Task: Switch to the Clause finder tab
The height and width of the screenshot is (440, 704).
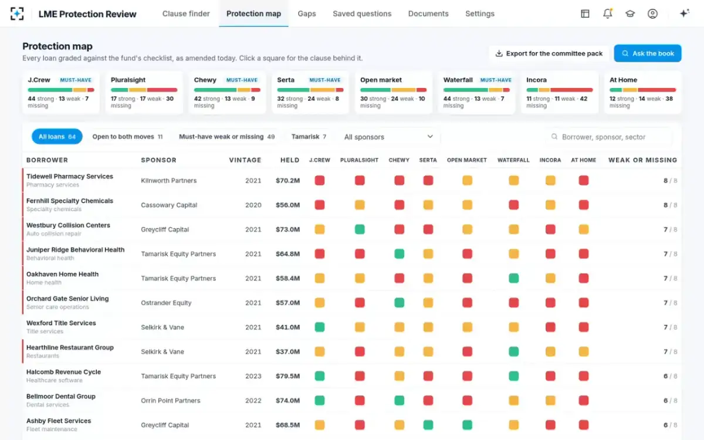Action: point(186,13)
